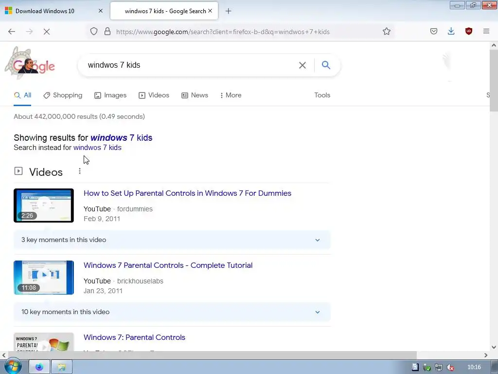Open the Videos section three-dot menu
Screen dimensions: 498x374
[x=80, y=171]
